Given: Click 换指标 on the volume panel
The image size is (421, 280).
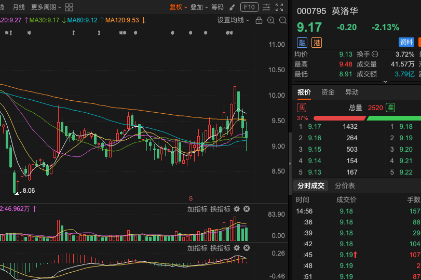Looking at the screenshot, I should coord(220,209).
